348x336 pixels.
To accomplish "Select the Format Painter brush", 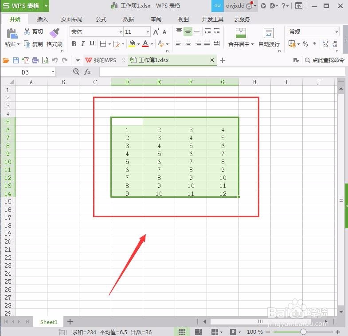I will click(x=55, y=33).
